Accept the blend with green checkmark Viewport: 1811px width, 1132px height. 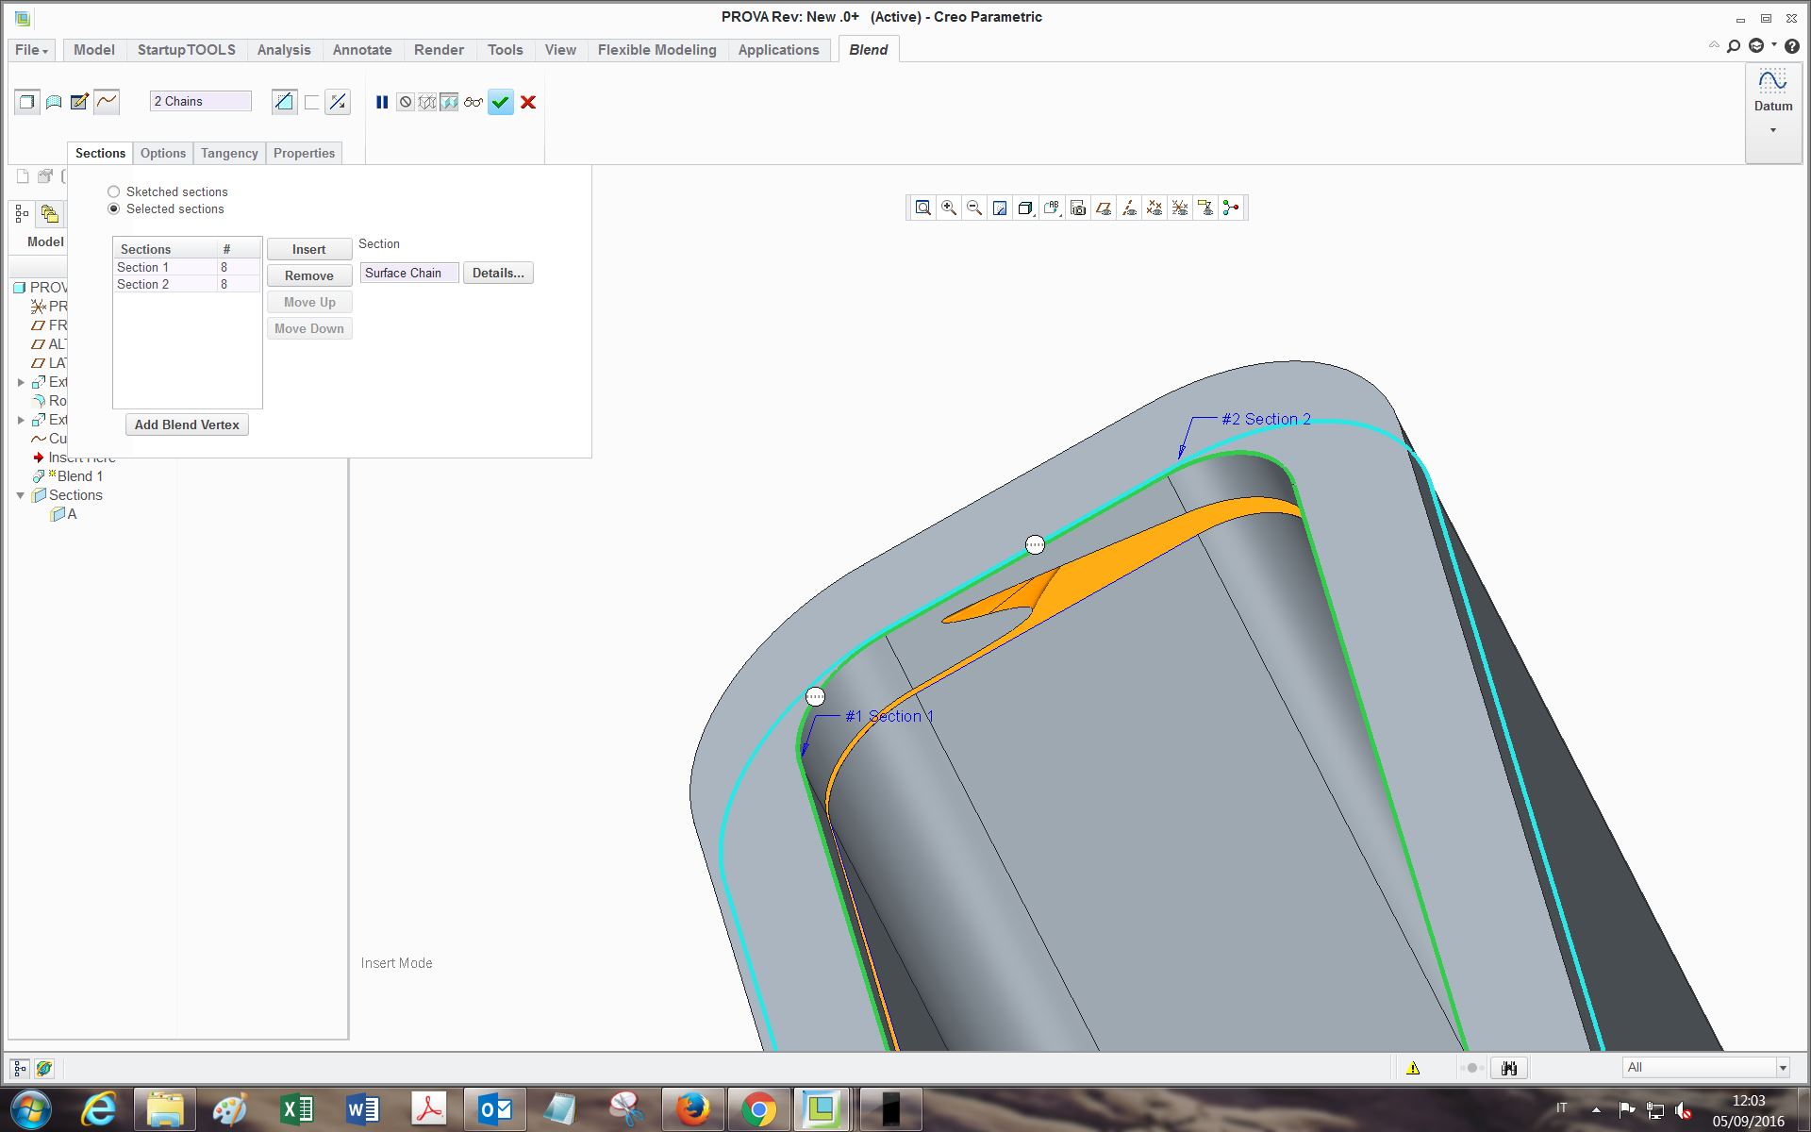tap(501, 102)
